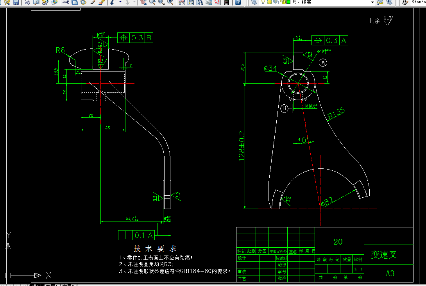This screenshot has height=286, width=426.
Task: Click the Cut (scissors) icon
Action: (x=66, y=3)
